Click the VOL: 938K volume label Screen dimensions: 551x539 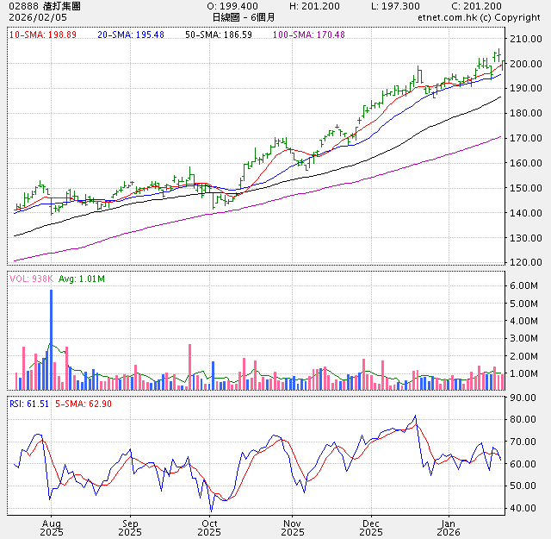(x=31, y=279)
